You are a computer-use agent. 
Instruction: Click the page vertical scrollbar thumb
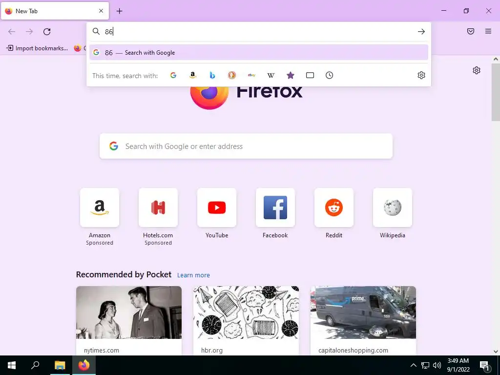496,92
